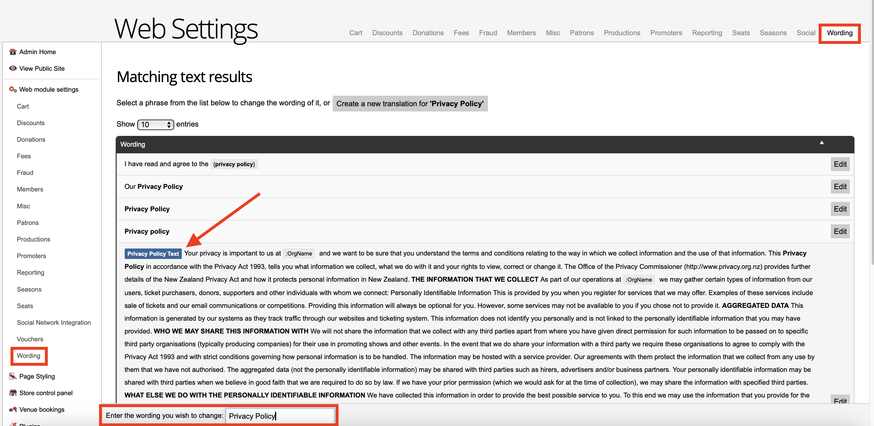This screenshot has height=426, width=874.
Task: Click the Venue bookings icon
Action: pyautogui.click(x=13, y=409)
